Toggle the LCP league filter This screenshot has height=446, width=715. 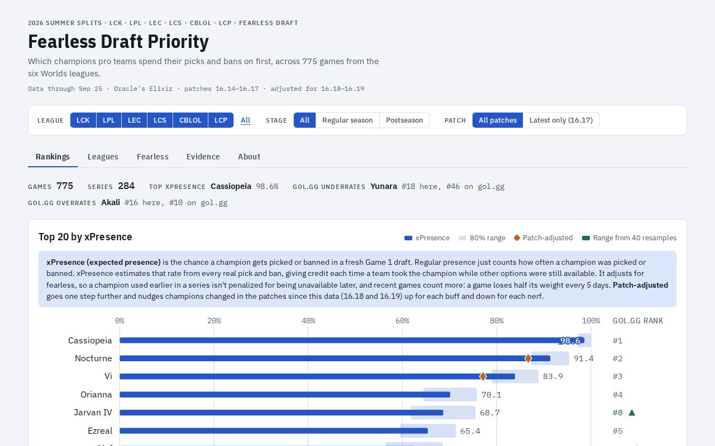click(221, 120)
